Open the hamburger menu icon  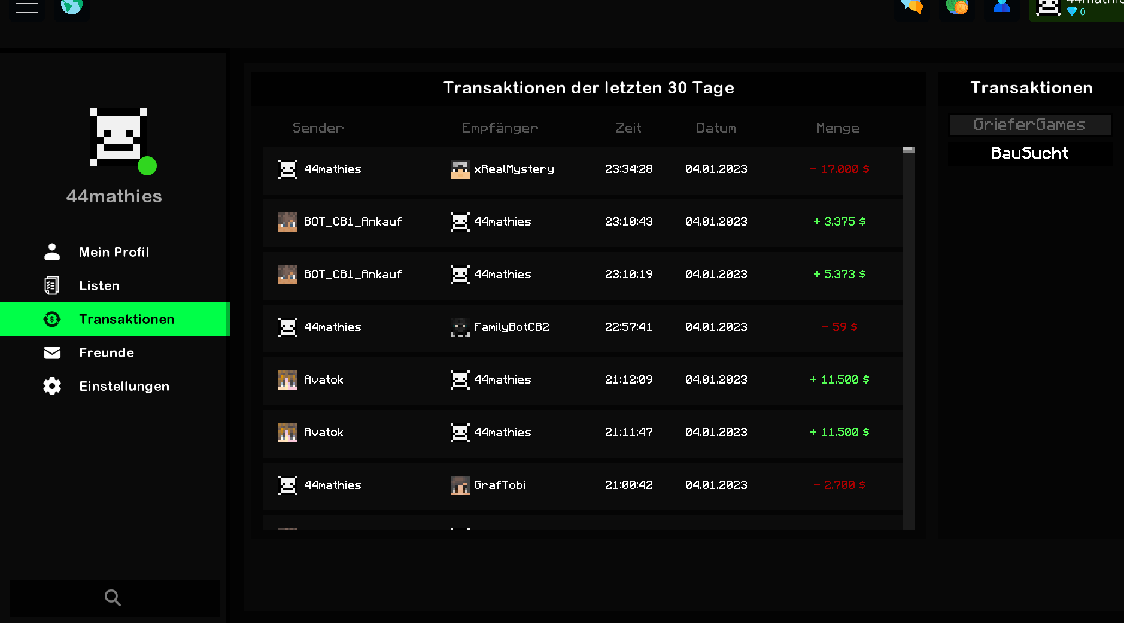point(27,7)
